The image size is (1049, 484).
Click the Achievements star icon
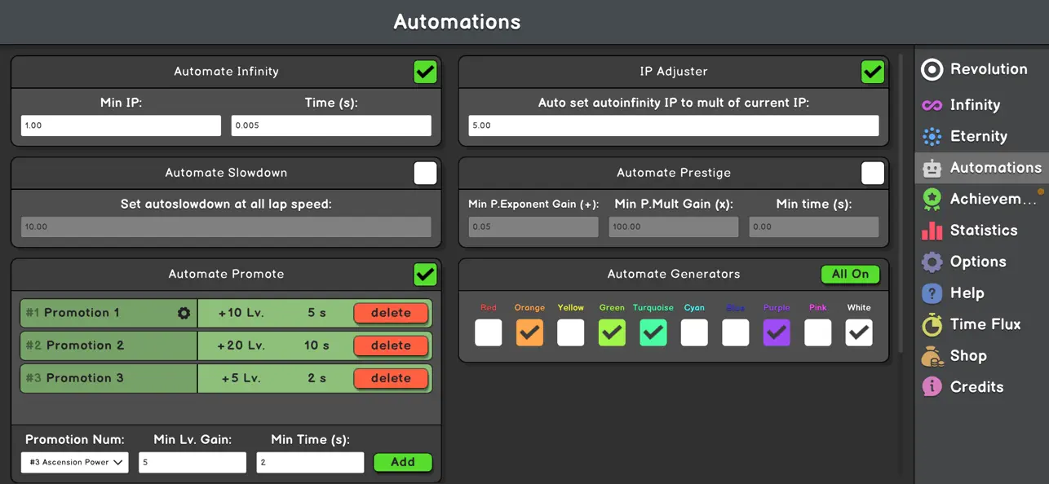[931, 199]
